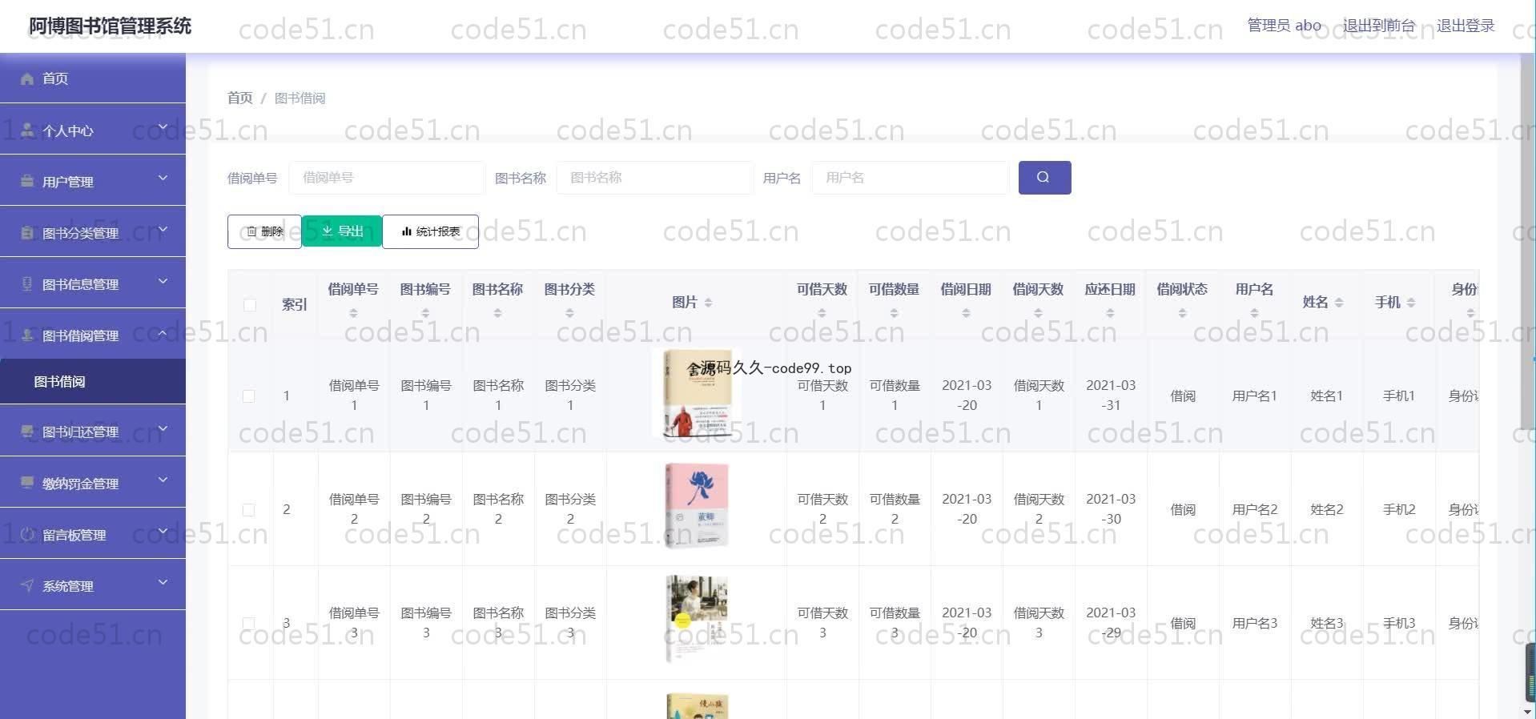Click the 退出登录 link
The height and width of the screenshot is (719, 1536).
[x=1466, y=26]
